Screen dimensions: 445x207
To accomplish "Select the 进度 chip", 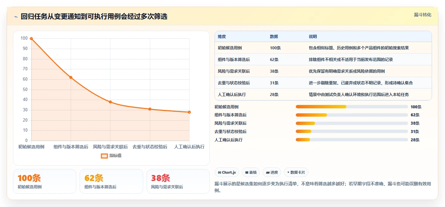I will (x=272, y=172).
